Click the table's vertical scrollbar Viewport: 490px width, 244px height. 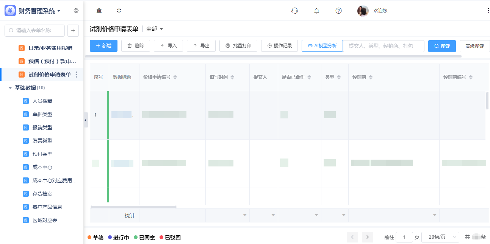click(487, 101)
